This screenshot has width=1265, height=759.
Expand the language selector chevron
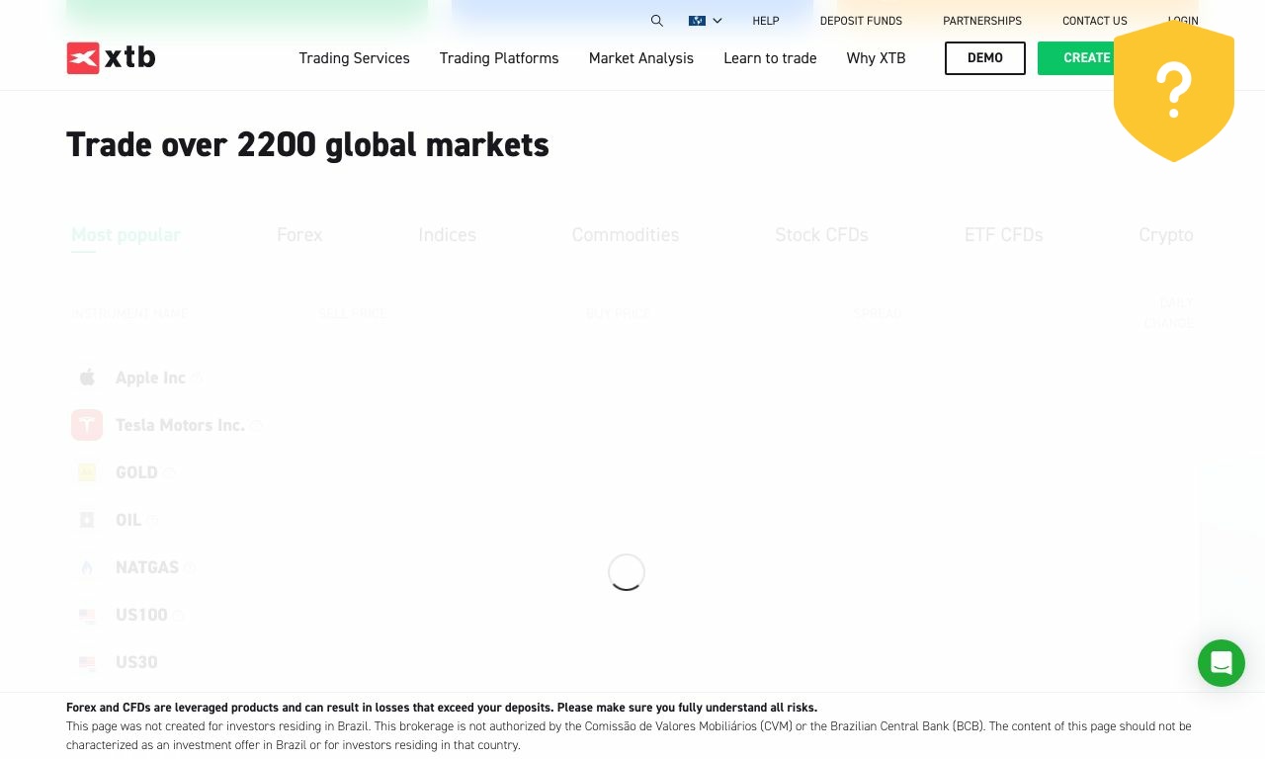point(717,21)
